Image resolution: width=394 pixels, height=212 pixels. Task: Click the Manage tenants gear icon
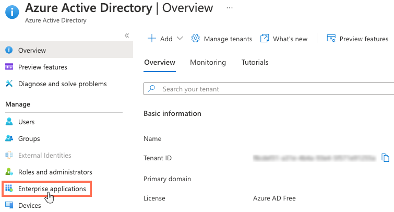195,39
